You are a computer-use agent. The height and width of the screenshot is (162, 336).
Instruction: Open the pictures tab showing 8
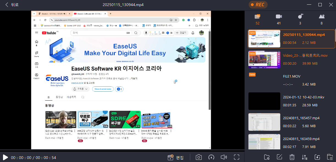click(321, 19)
